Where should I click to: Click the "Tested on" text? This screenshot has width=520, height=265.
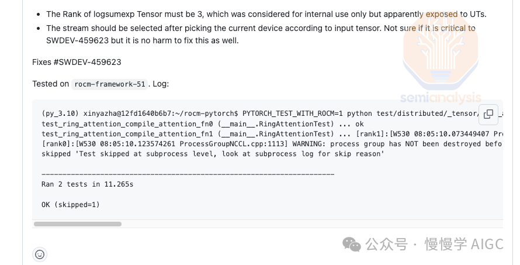coord(51,84)
